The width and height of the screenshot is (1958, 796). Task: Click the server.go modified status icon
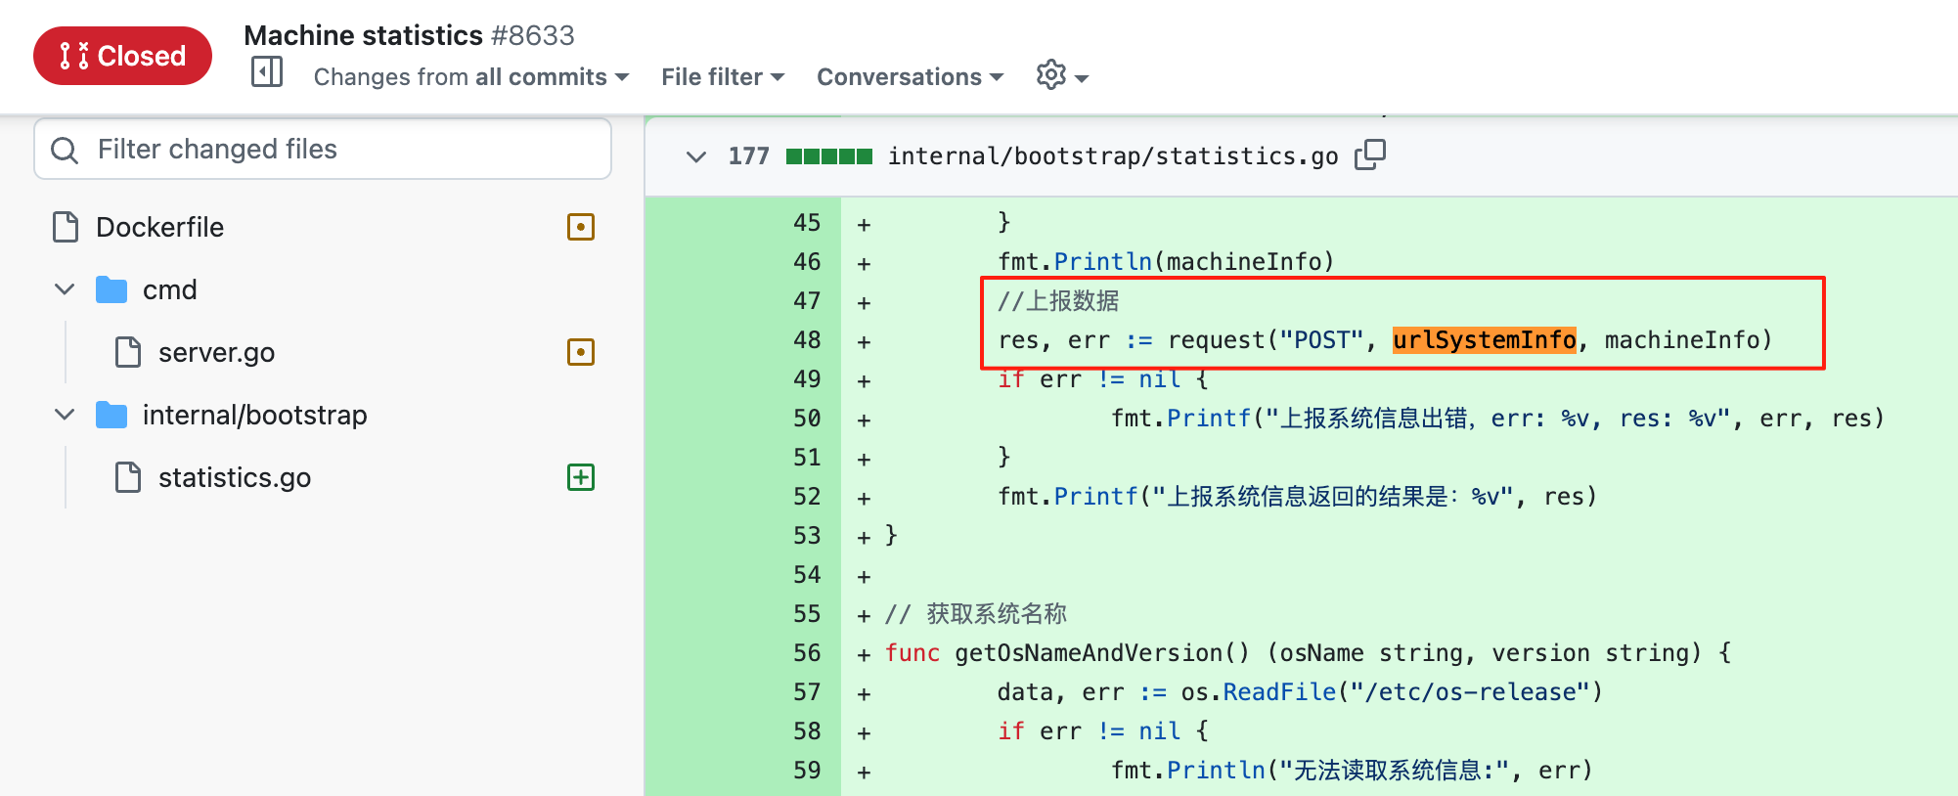581,352
